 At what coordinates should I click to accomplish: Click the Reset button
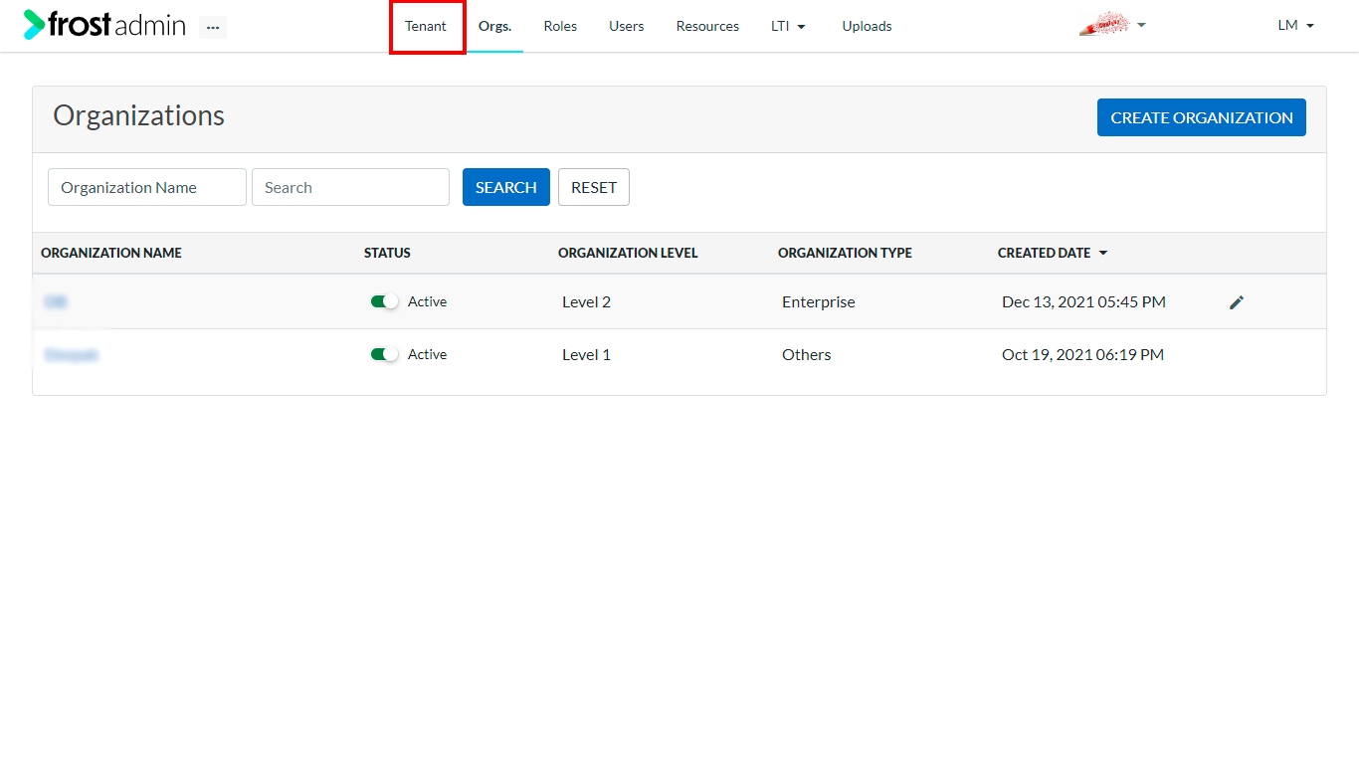click(x=594, y=187)
